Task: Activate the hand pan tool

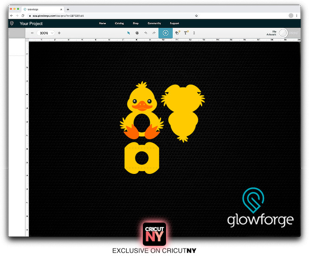Action: tap(137, 33)
